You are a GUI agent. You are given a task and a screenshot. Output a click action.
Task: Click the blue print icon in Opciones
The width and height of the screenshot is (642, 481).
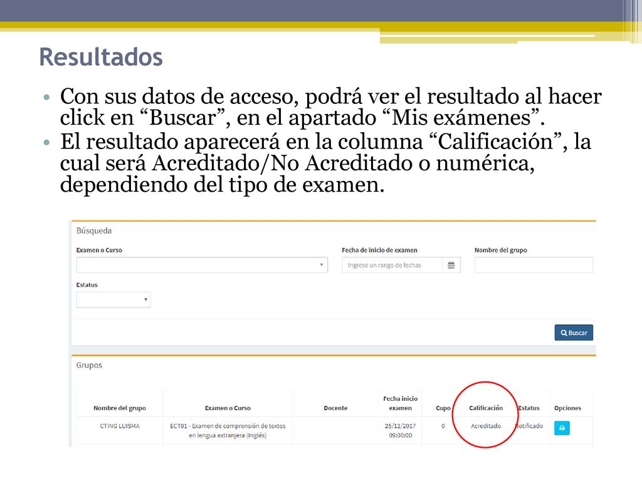tap(562, 428)
